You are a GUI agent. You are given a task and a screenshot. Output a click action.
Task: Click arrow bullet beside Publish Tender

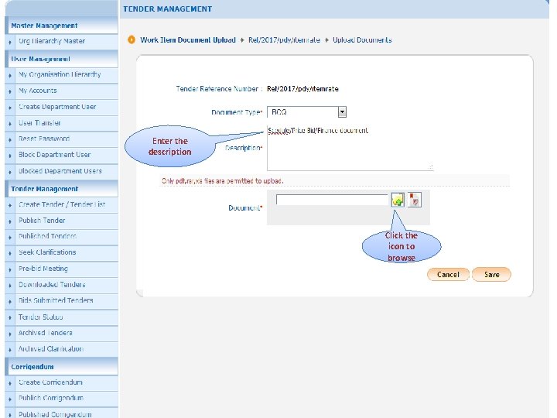click(x=10, y=221)
